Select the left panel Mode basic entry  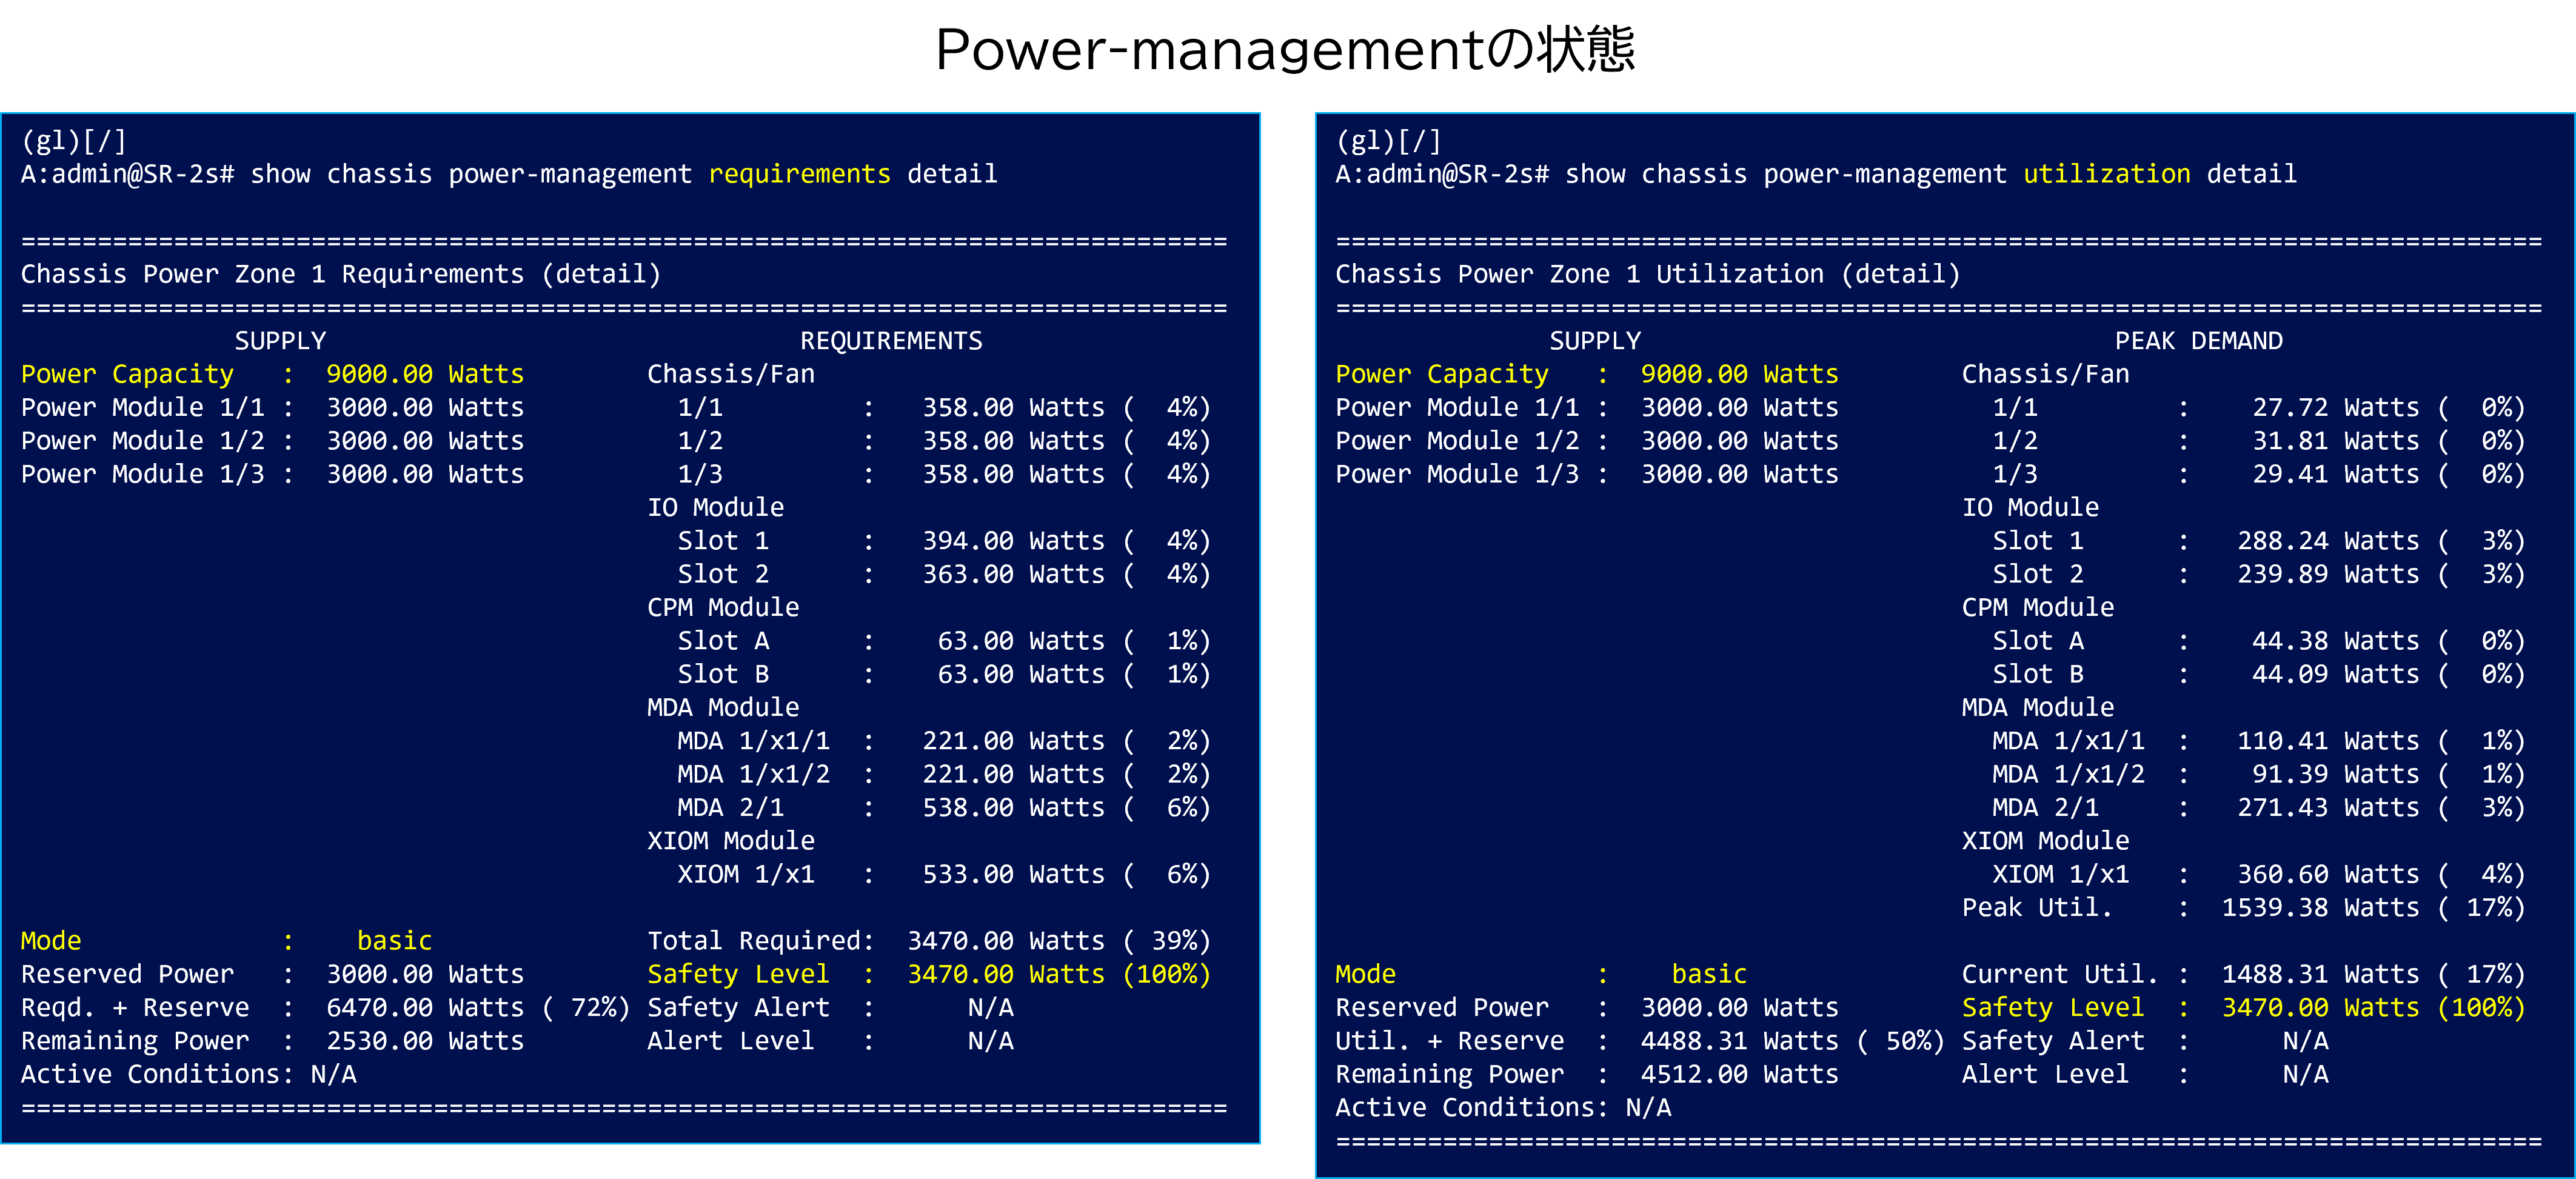[x=226, y=941]
